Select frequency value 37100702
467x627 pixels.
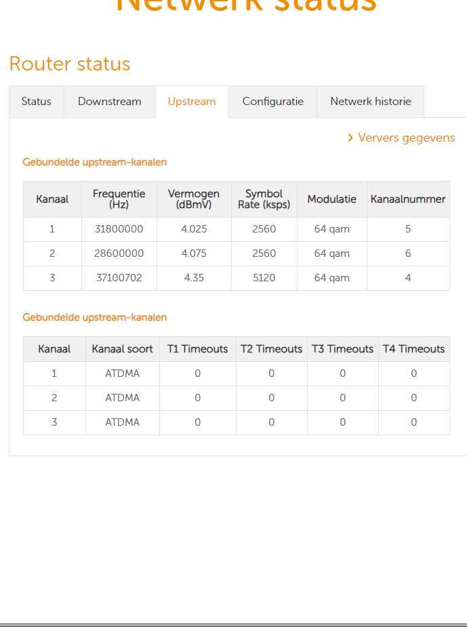click(119, 278)
